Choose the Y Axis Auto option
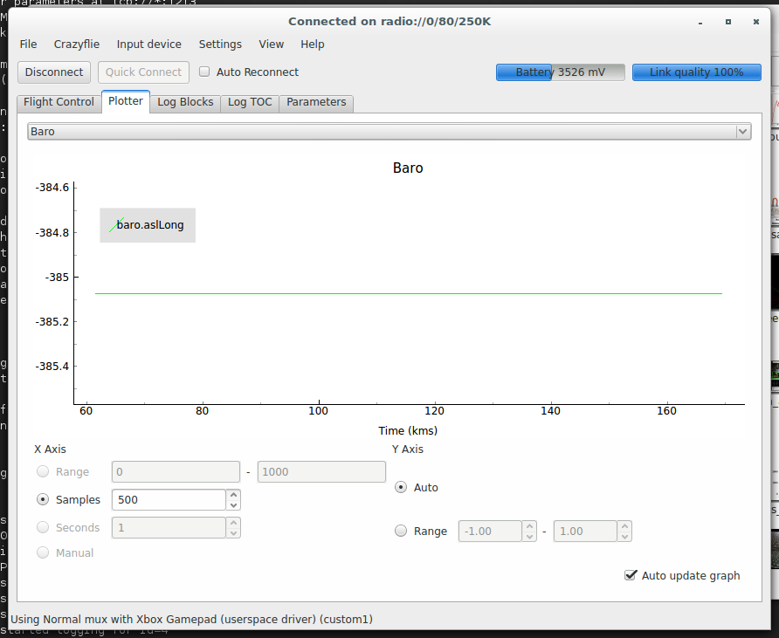This screenshot has width=779, height=638. click(x=401, y=488)
